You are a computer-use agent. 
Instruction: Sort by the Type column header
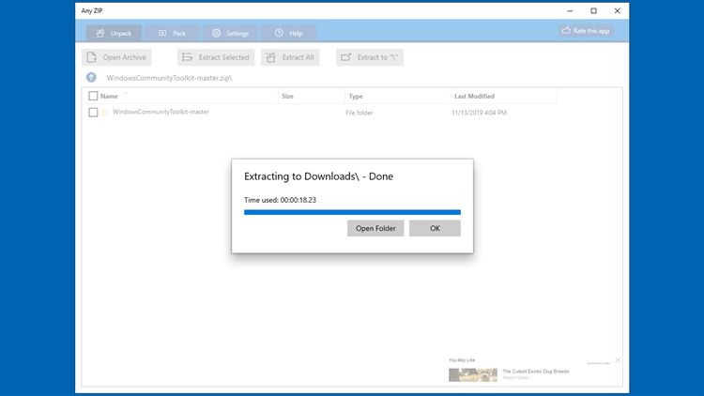[356, 96]
